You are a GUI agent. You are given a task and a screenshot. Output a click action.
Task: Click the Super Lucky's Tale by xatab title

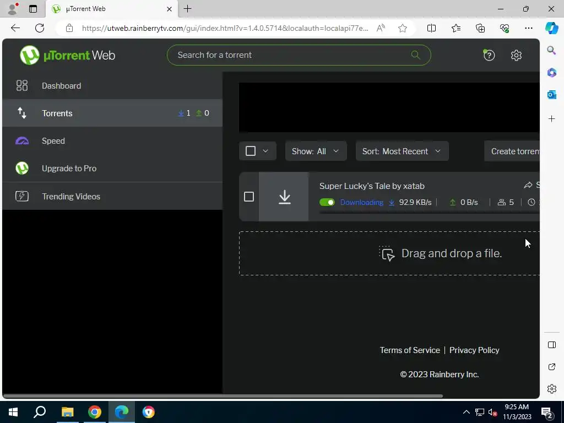coord(372,186)
